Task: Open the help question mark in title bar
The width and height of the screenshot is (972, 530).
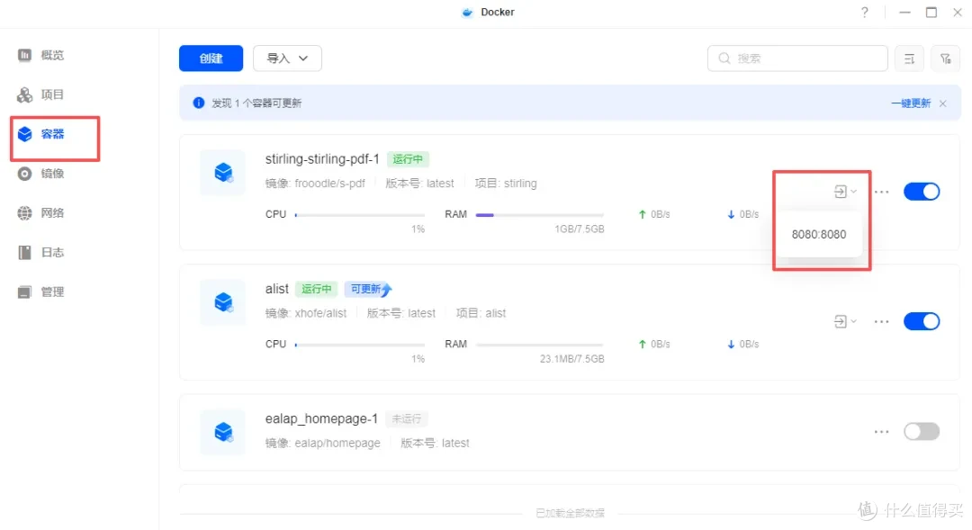Action: 865,13
